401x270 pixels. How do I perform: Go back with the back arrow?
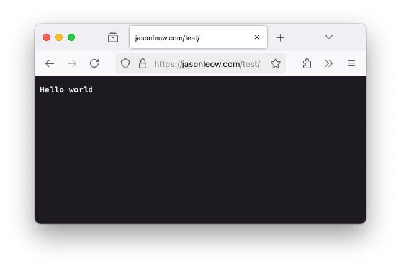pos(50,63)
